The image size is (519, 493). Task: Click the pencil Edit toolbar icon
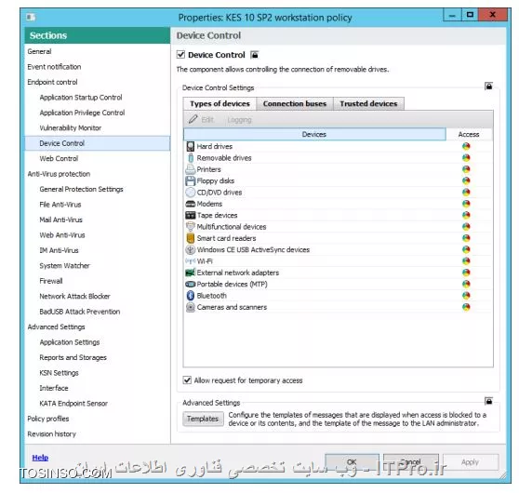[193, 119]
